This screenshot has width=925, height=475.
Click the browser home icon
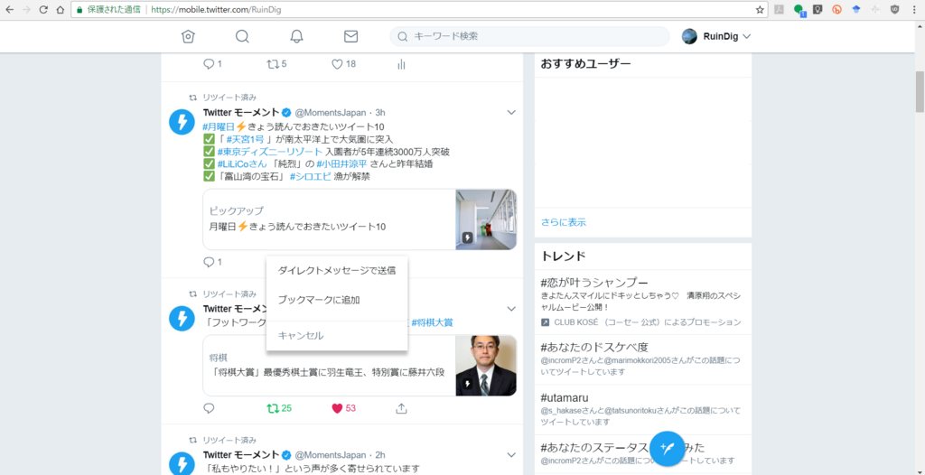click(61, 9)
